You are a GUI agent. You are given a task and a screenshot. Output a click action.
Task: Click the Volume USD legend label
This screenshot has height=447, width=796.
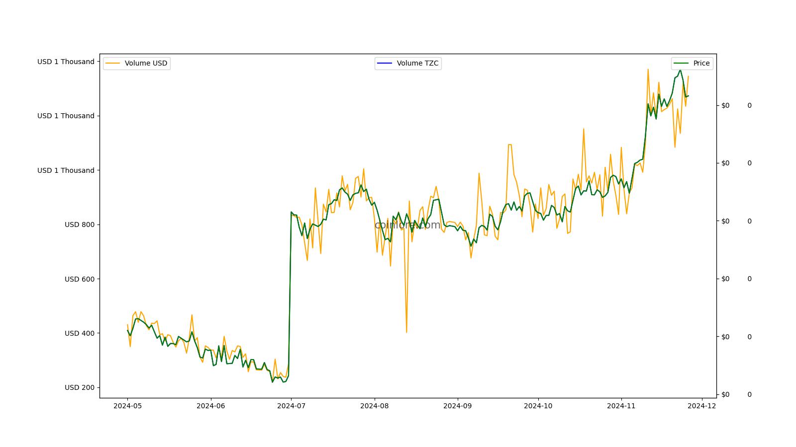pos(146,63)
